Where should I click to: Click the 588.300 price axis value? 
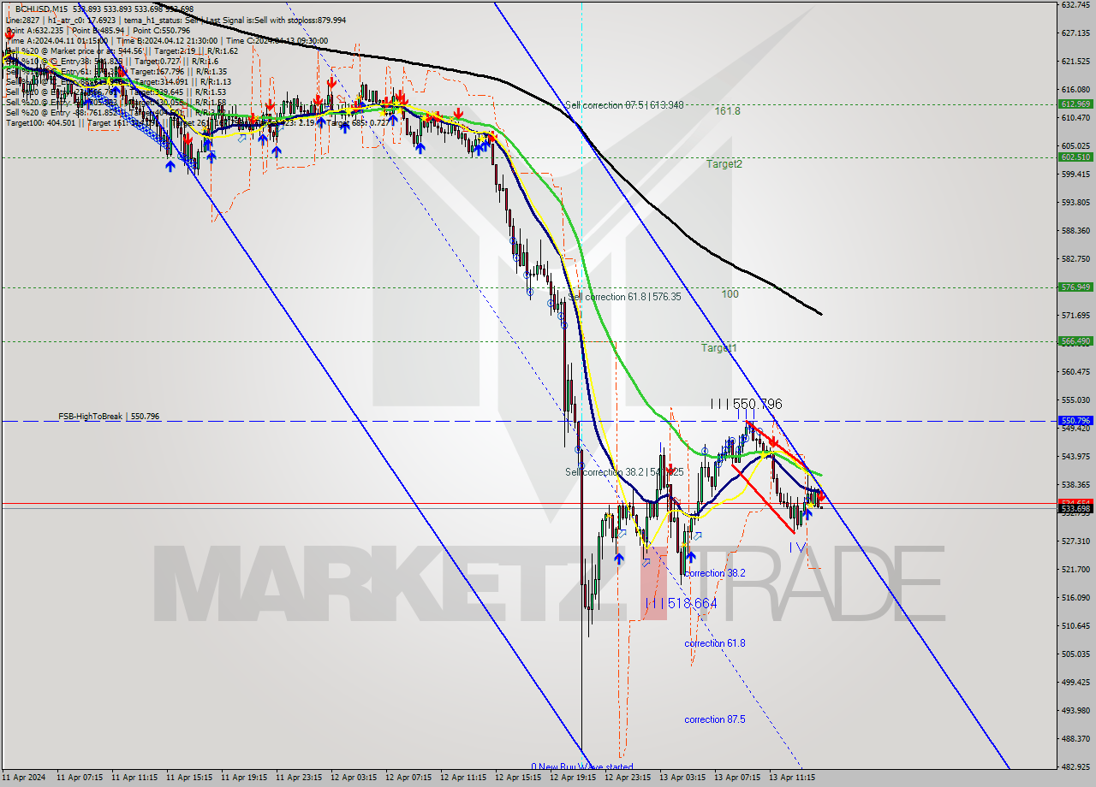coord(1075,230)
